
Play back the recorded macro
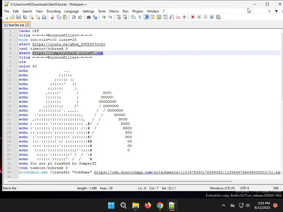click(205, 17)
